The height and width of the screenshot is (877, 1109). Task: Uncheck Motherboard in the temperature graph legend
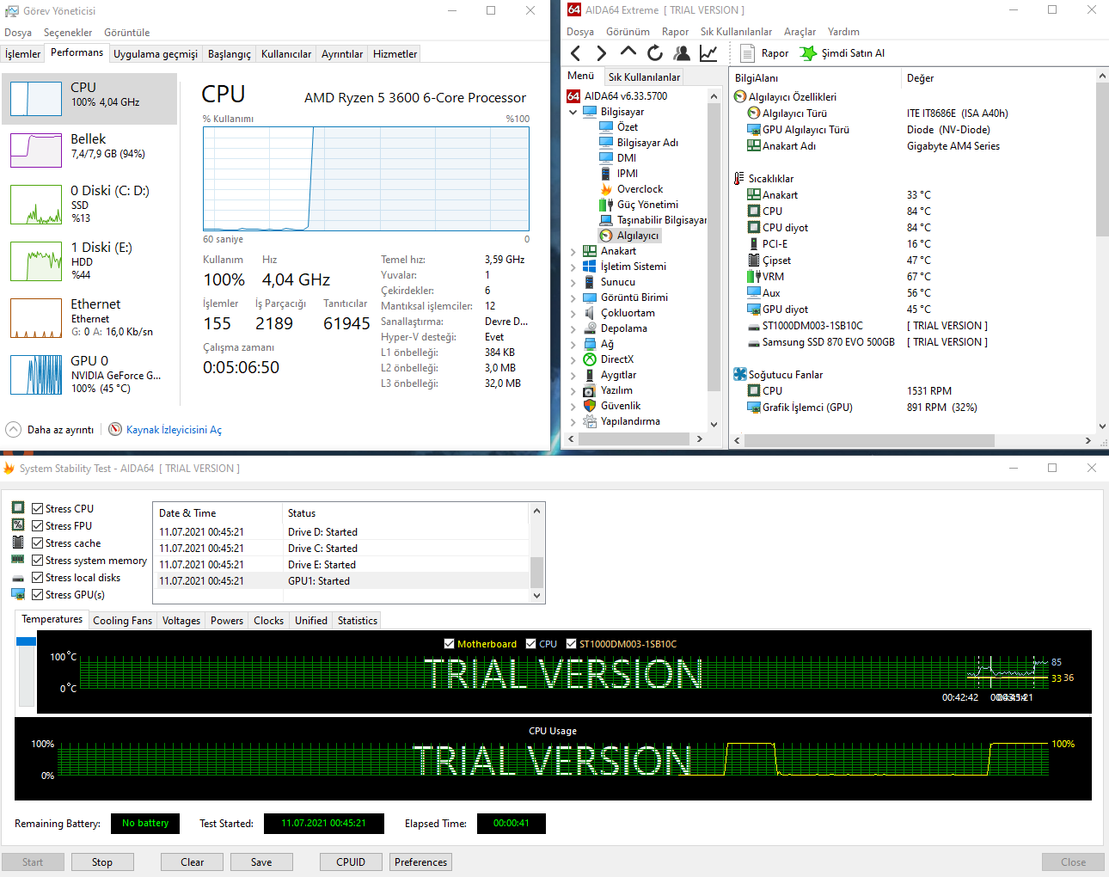coord(449,644)
